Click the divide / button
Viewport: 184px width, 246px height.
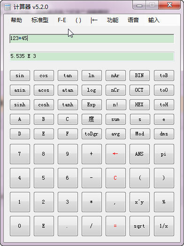(92, 226)
